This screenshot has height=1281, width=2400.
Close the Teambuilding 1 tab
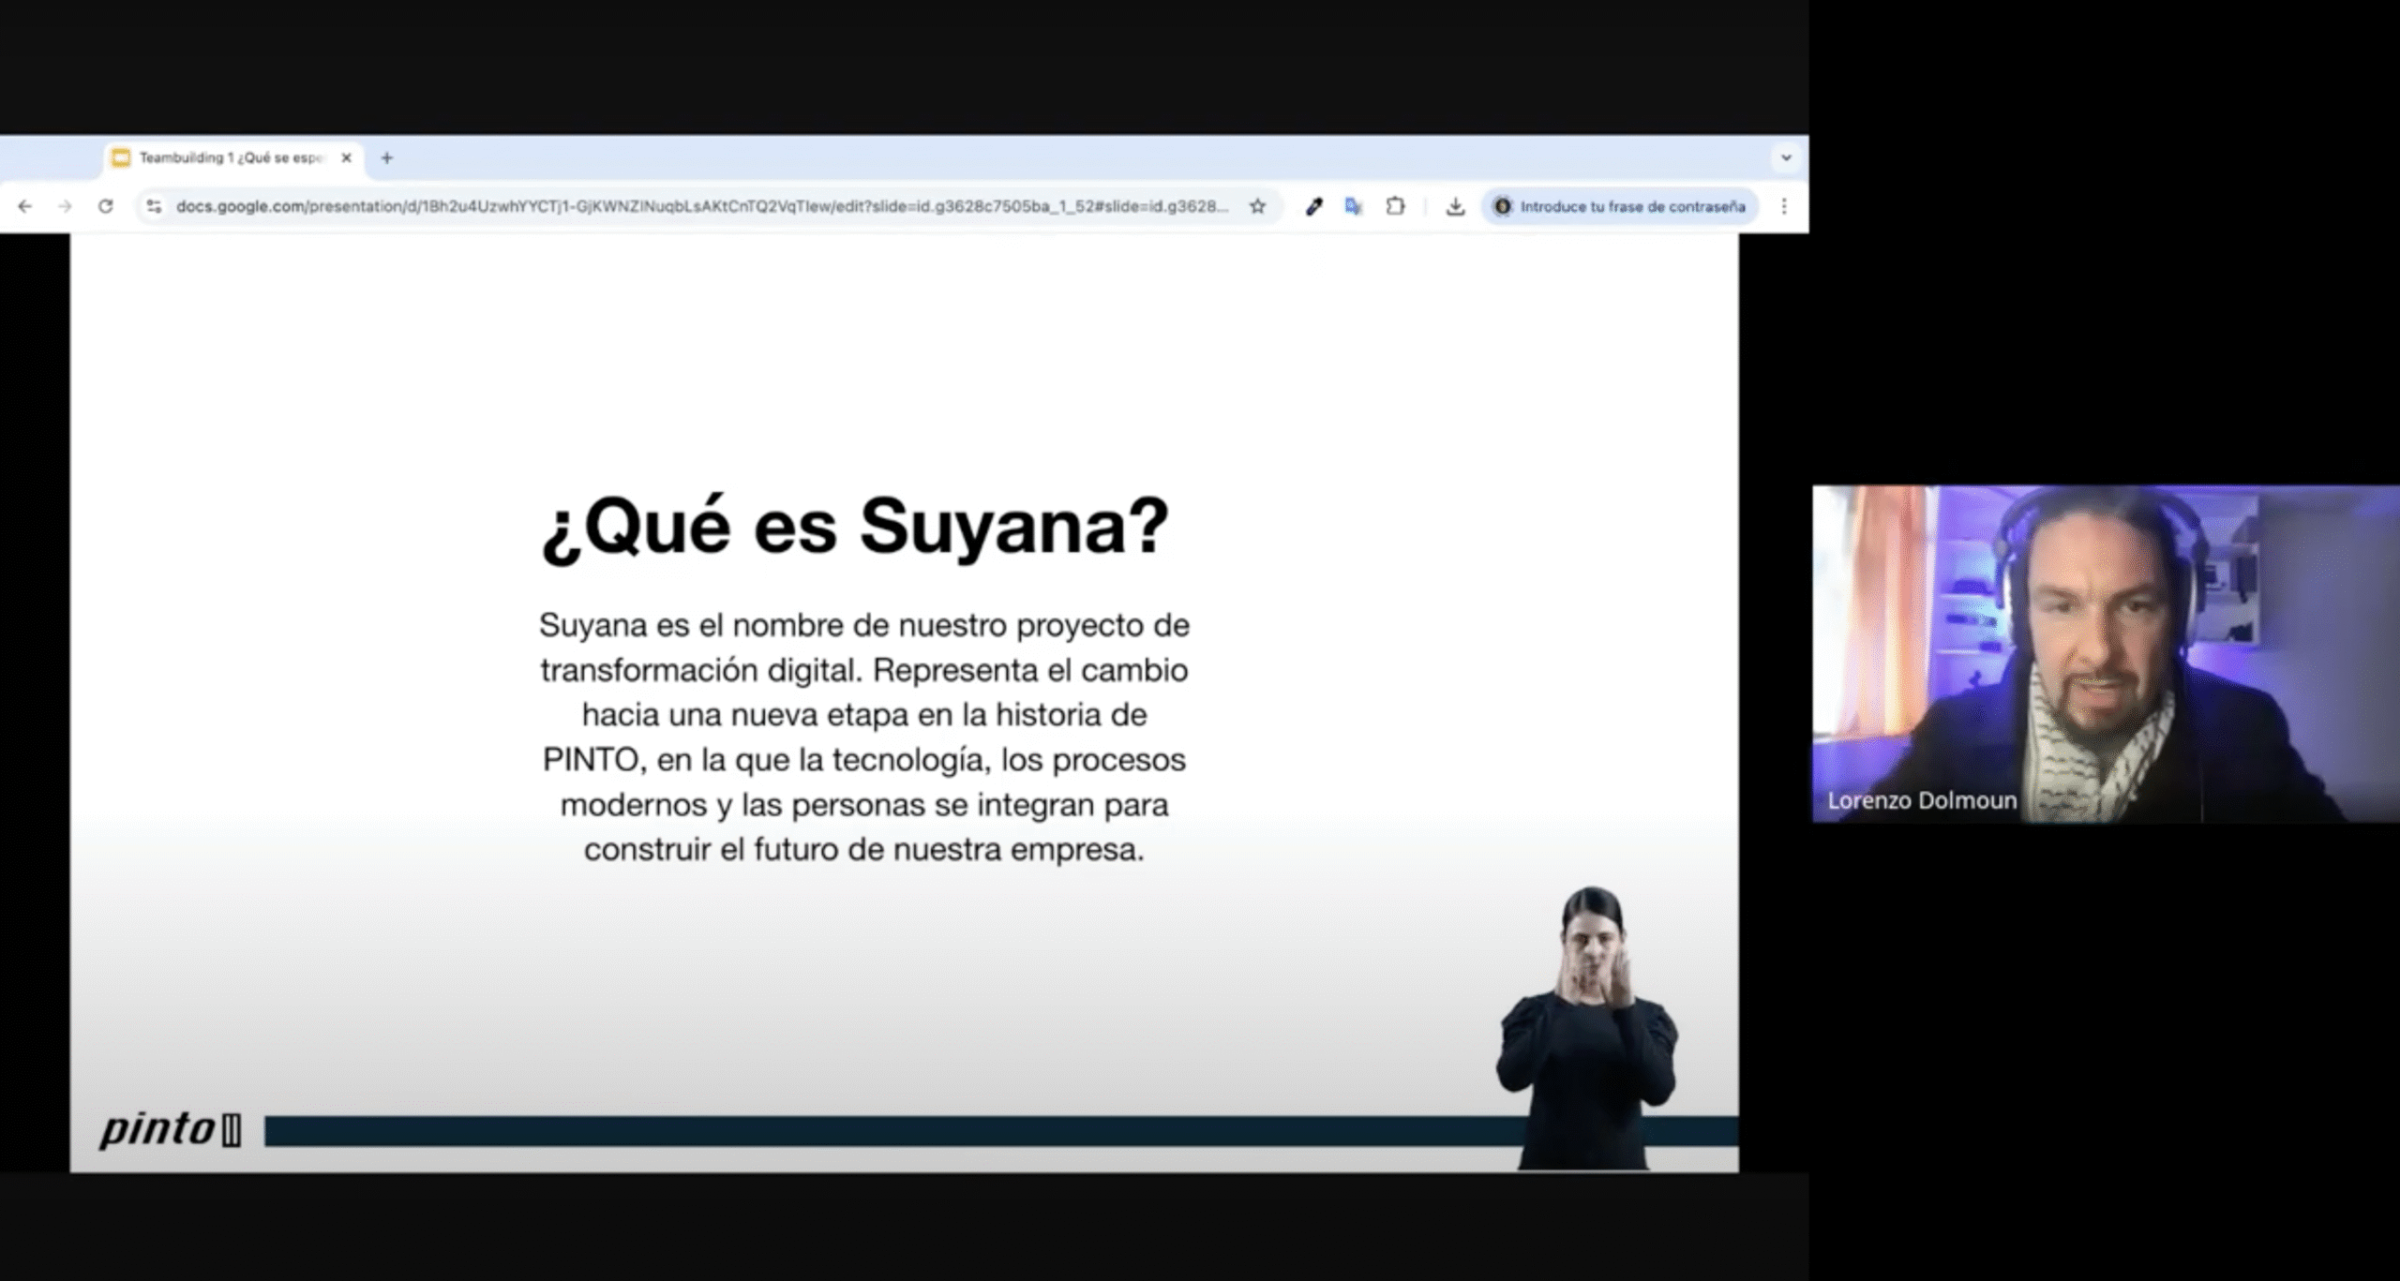pyautogui.click(x=346, y=157)
